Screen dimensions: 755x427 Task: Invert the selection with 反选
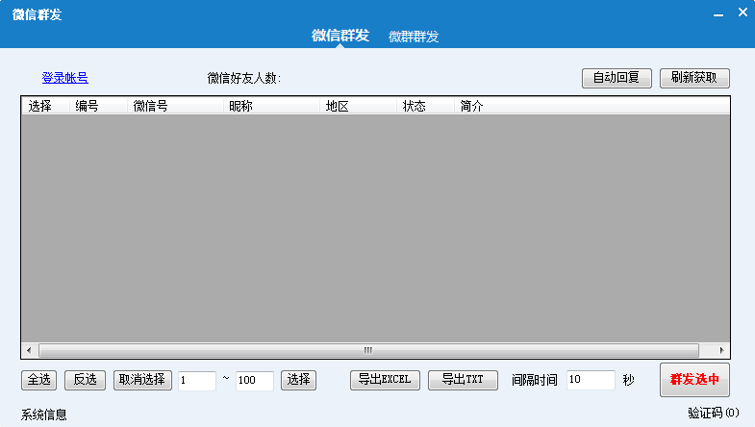pyautogui.click(x=85, y=380)
